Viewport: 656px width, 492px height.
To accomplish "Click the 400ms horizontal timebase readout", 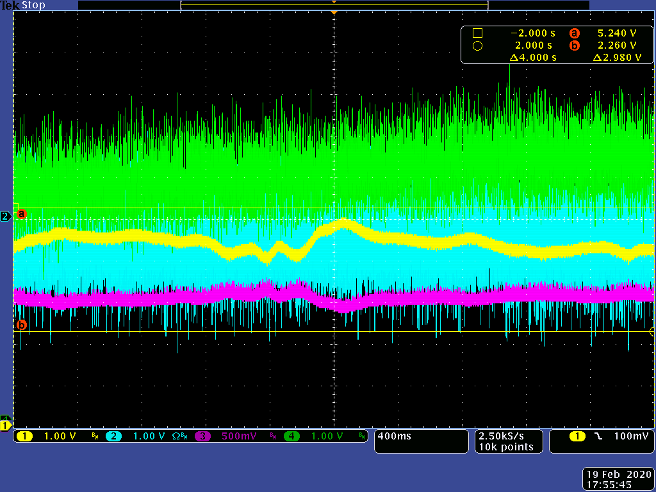I will [395, 436].
